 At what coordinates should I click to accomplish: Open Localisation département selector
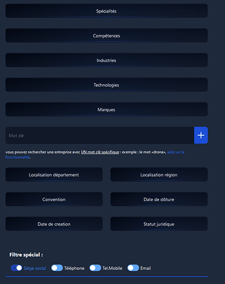(54, 174)
